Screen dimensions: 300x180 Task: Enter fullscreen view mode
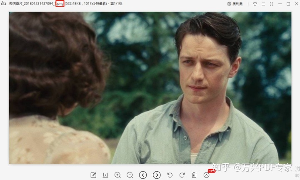[x=272, y=4]
